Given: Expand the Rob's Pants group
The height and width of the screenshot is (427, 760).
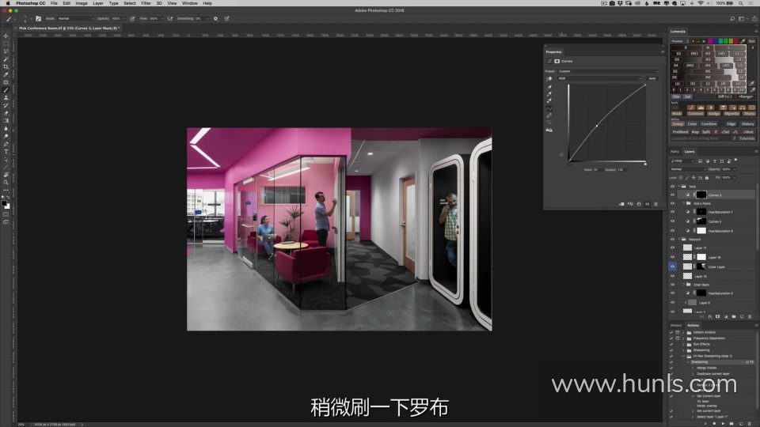Looking at the screenshot, I should coord(683,203).
